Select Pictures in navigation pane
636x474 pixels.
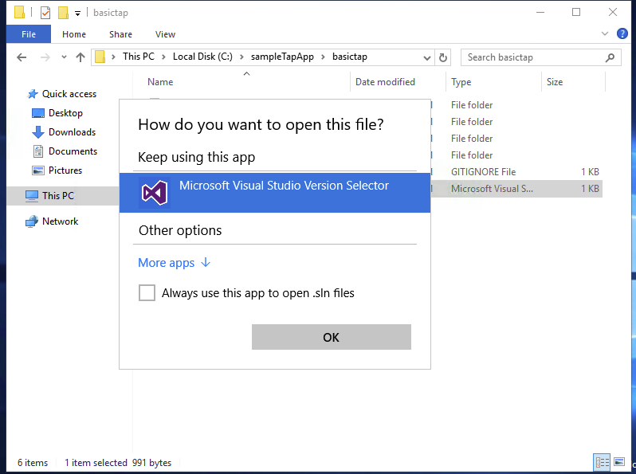(65, 170)
